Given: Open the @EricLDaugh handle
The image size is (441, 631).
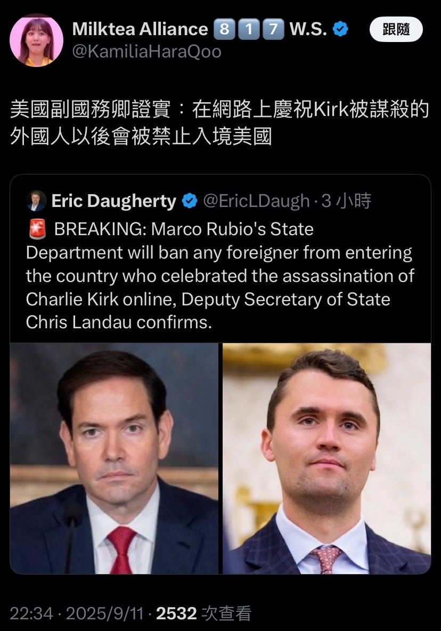Looking at the screenshot, I should pos(257,201).
